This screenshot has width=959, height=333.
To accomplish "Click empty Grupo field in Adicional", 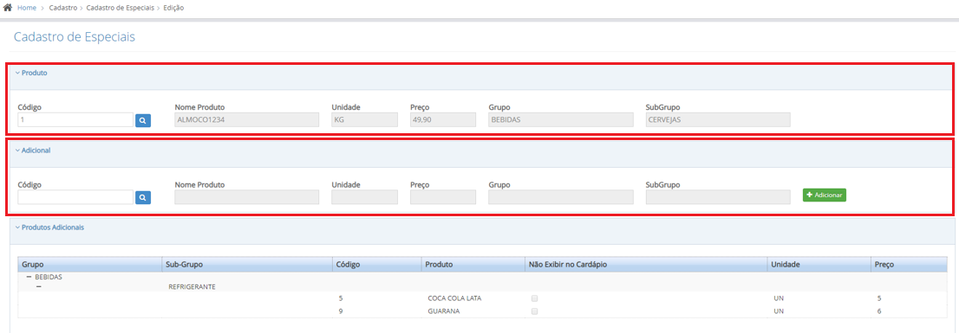I will point(561,197).
